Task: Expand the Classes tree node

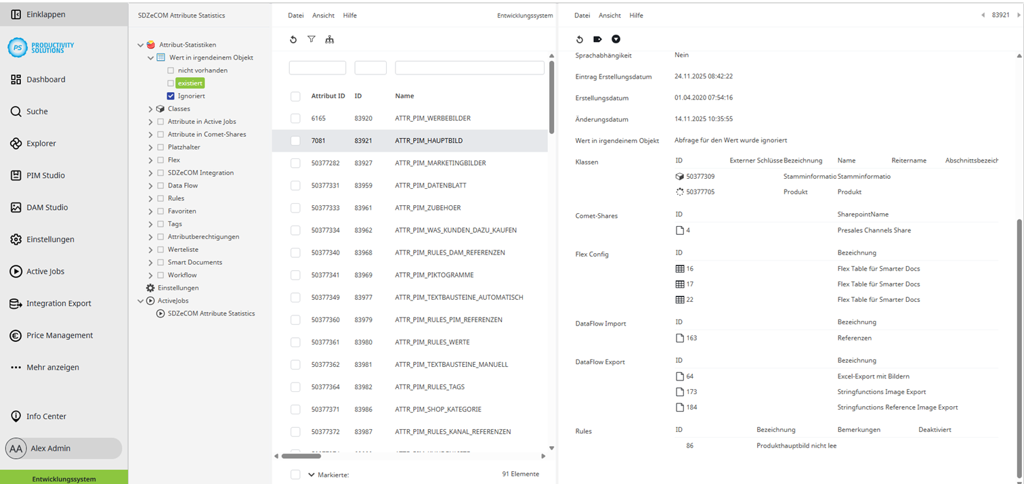Action: pos(150,108)
